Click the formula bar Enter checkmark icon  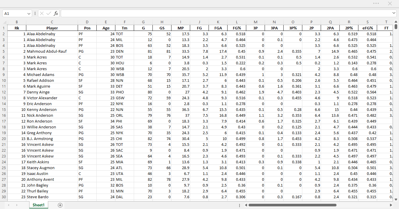point(49,13)
